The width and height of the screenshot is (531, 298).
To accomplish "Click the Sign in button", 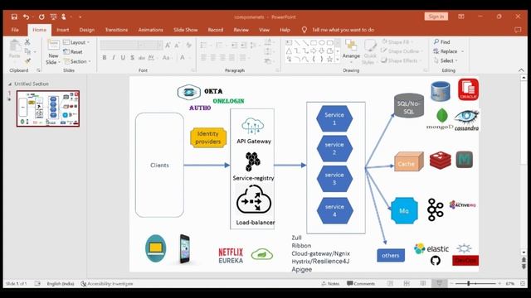I will (x=436, y=17).
